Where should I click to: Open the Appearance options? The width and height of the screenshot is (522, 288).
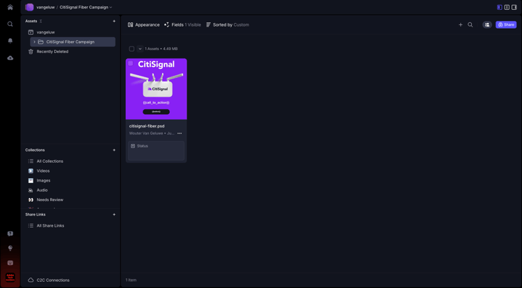(x=143, y=24)
